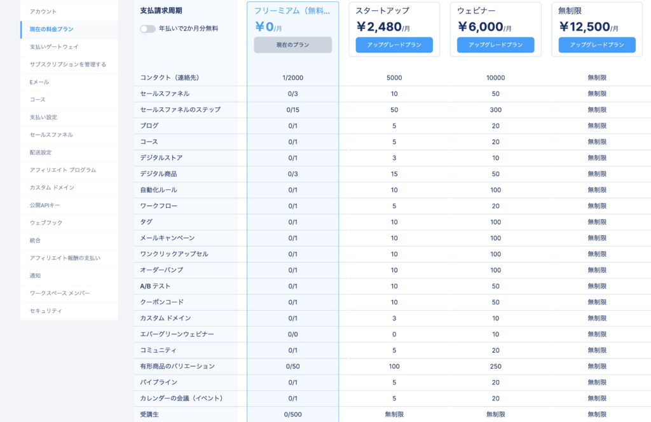Go to 支払いゲートウェイ settings
This screenshot has width=651, height=422.
(54, 47)
